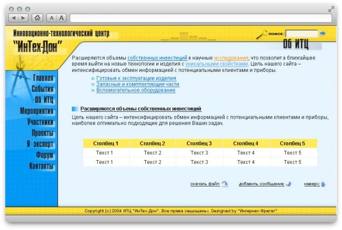Click the Столбец 4 table header

click(246, 143)
